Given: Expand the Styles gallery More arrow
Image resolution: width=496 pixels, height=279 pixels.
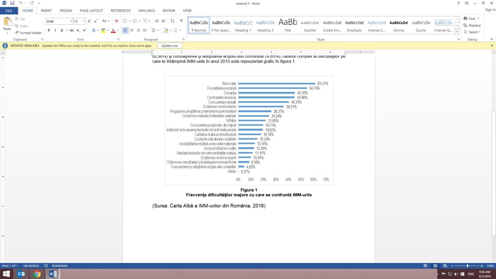Looking at the screenshot, I should 456,31.
